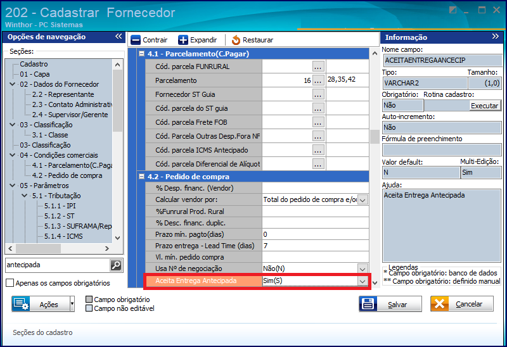Image resolution: width=507 pixels, height=347 pixels.
Task: Search sections with the magnifier icon
Action: coord(116,265)
